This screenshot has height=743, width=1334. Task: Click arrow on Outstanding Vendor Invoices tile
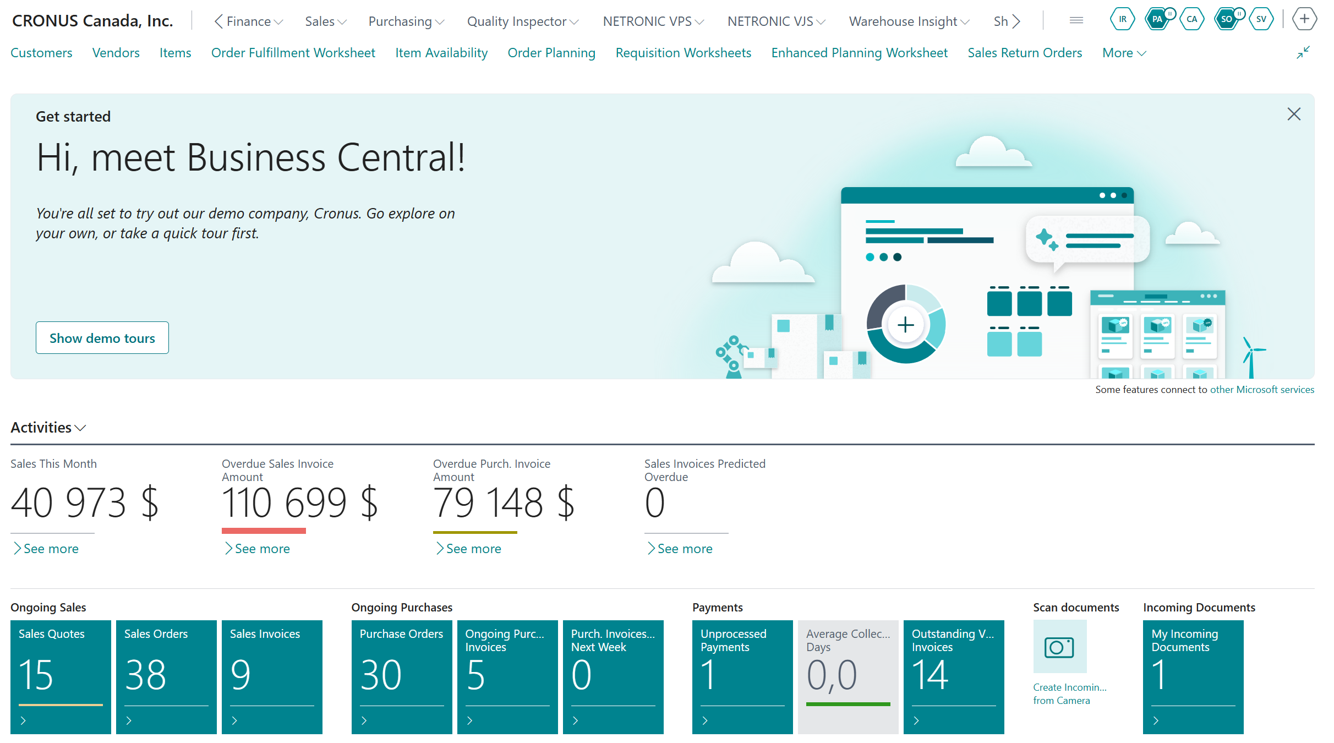tap(916, 720)
